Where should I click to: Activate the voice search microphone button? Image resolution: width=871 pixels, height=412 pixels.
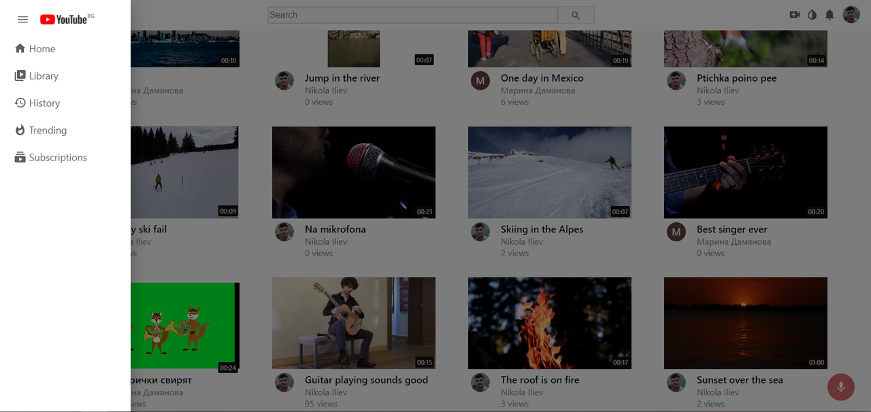point(841,387)
